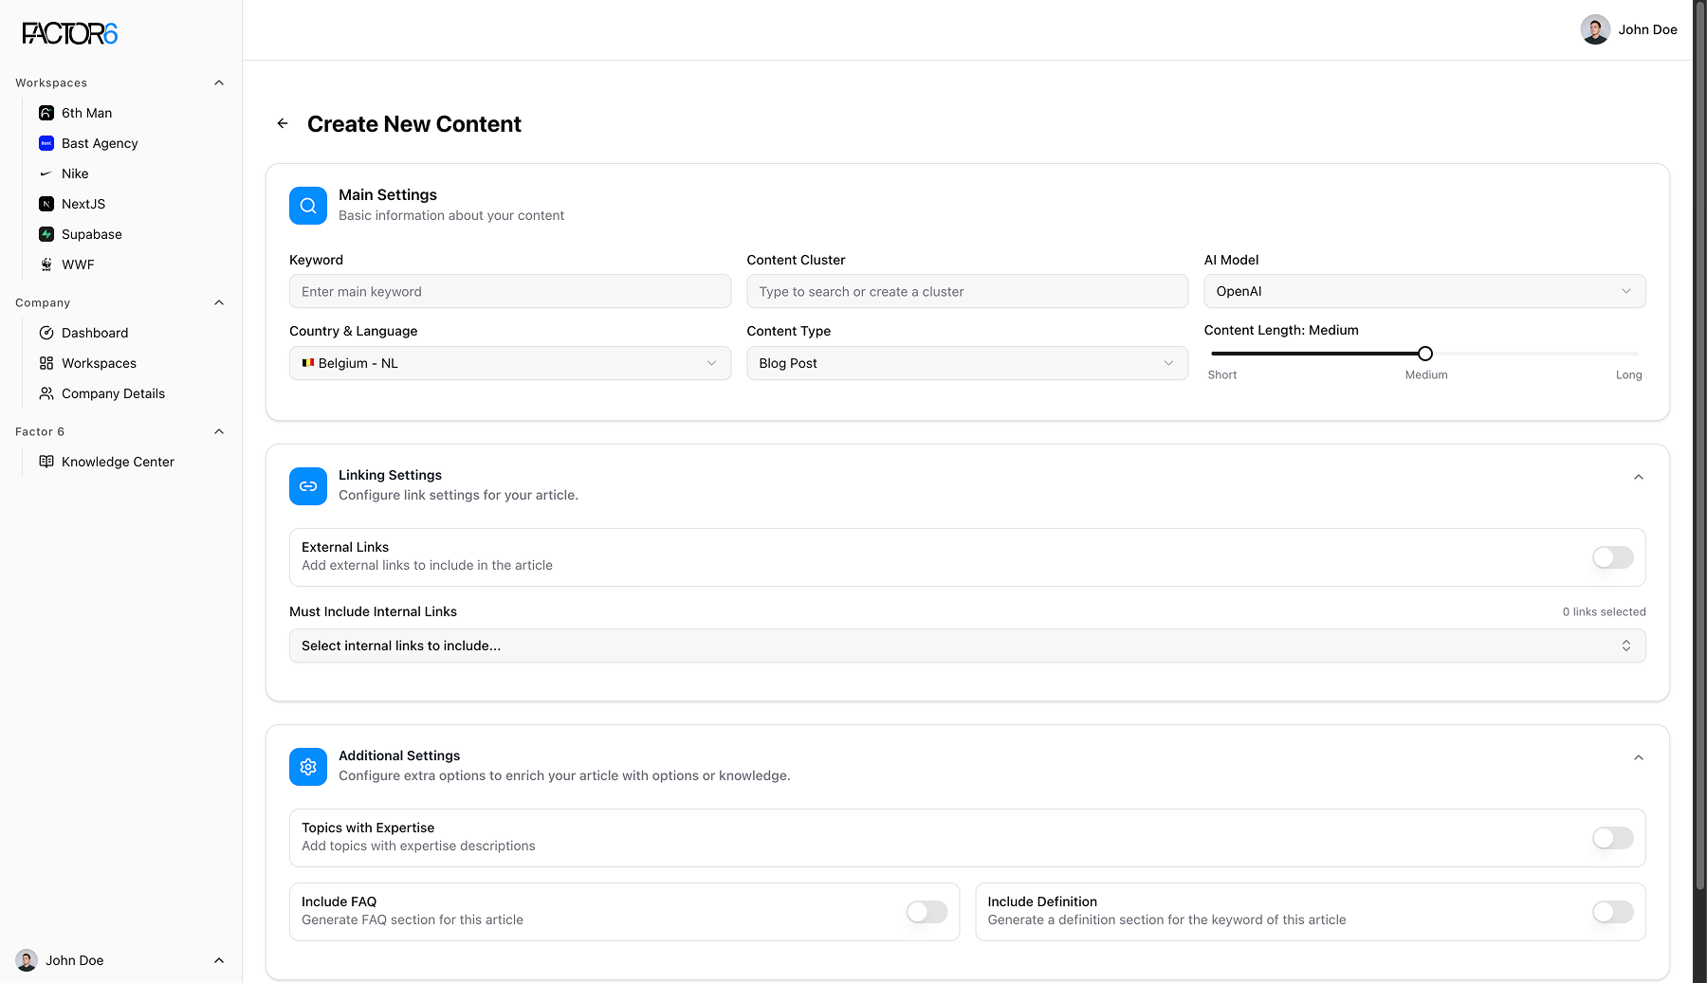Open the internal links selector

click(x=967, y=646)
